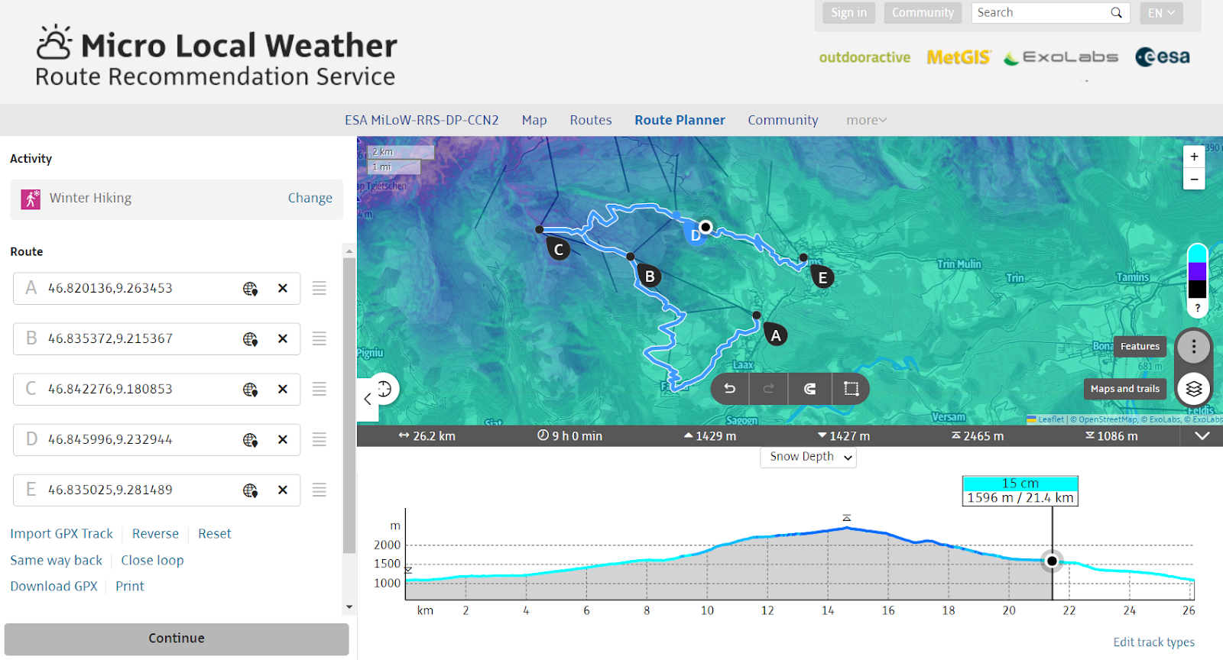Expand the more navigation menu

click(866, 120)
